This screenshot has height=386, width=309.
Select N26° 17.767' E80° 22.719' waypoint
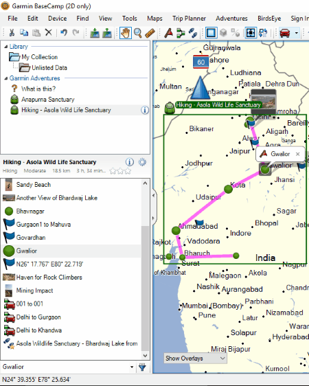49,264
